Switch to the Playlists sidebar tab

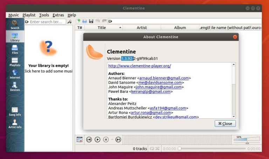pyautogui.click(x=15, y=62)
